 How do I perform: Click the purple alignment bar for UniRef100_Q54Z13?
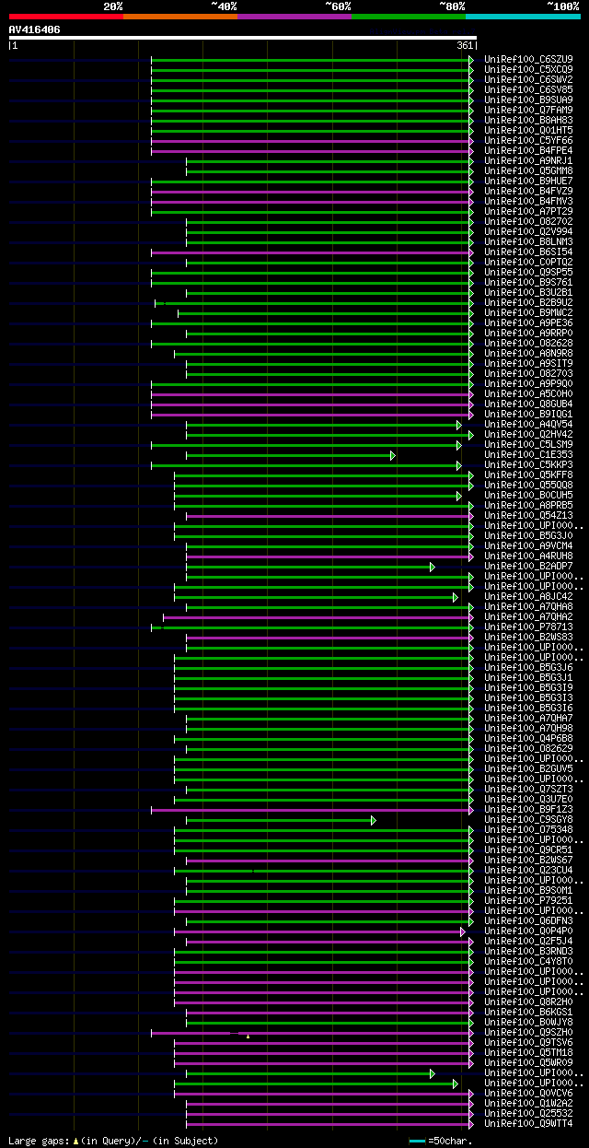(x=330, y=516)
